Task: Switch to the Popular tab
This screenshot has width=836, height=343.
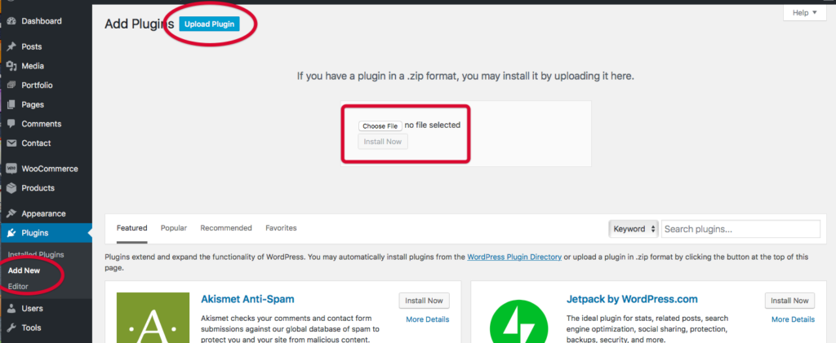Action: point(174,228)
